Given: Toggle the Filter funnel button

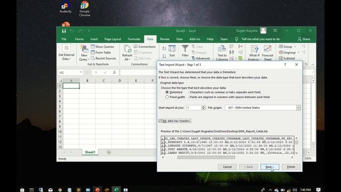Looking at the screenshot, I should click(185, 51).
